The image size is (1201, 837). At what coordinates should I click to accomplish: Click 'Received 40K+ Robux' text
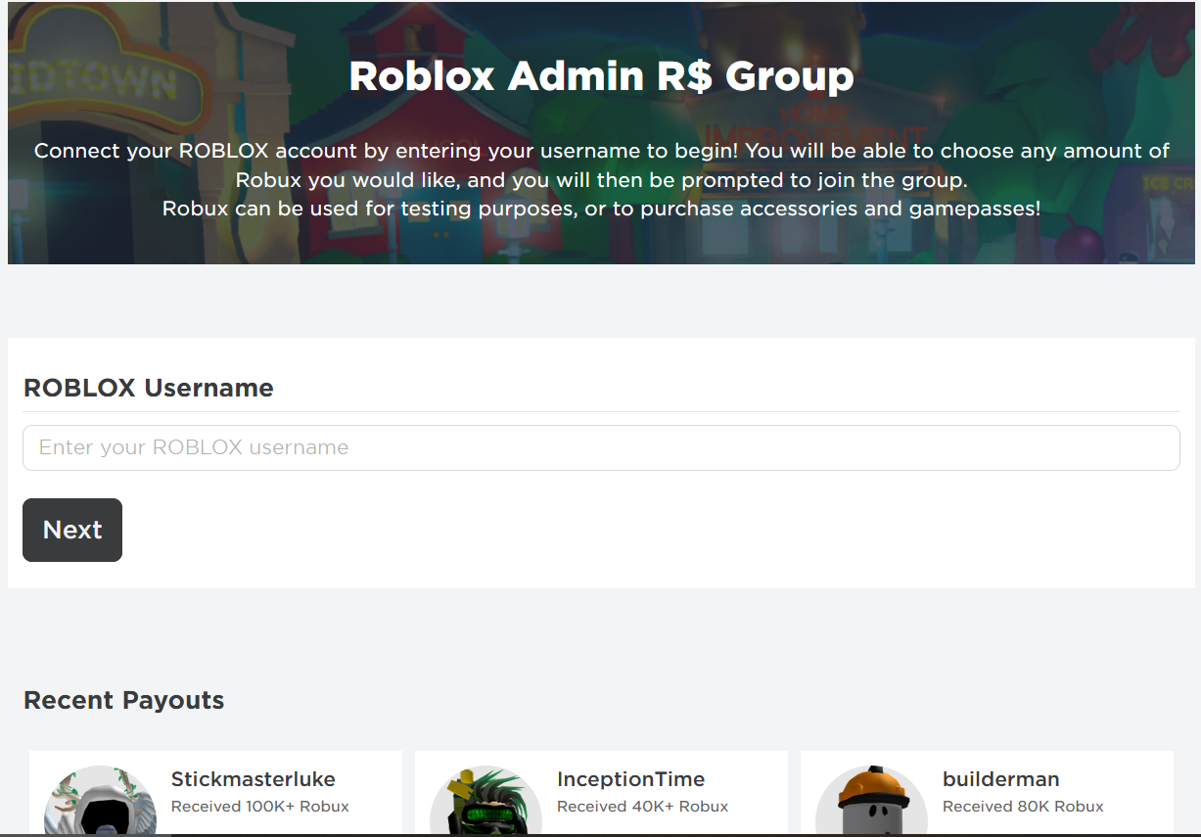tap(643, 807)
